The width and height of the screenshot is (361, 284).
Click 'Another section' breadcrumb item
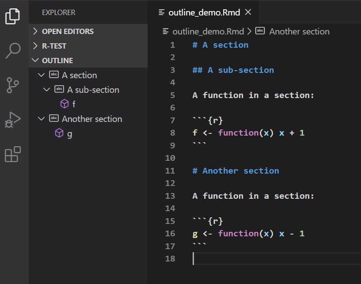299,31
